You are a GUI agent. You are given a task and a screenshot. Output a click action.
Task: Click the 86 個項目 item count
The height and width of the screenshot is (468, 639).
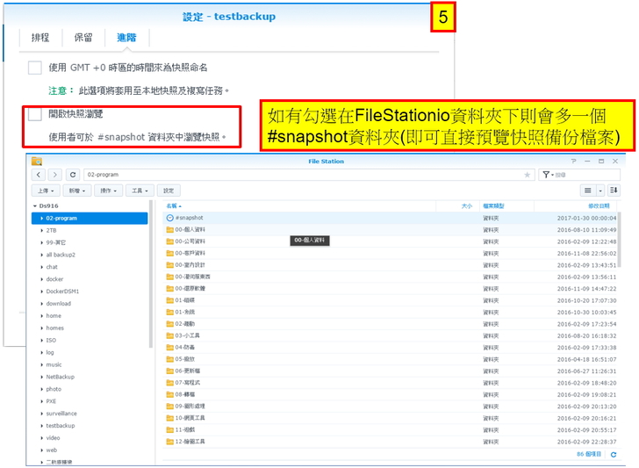[x=589, y=454]
